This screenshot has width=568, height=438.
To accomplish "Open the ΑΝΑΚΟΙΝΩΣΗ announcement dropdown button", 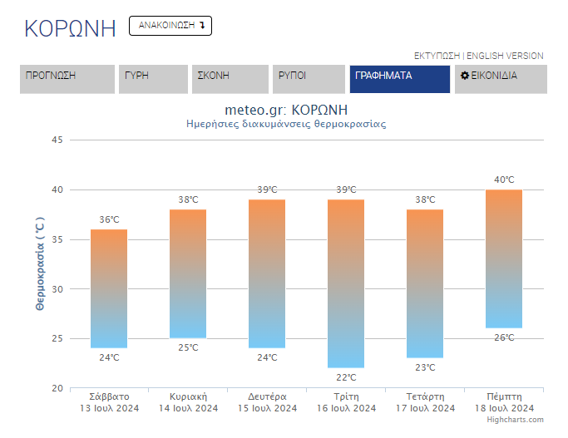I will pos(170,26).
